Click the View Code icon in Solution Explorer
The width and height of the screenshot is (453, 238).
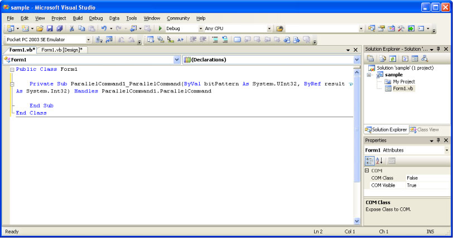[x=405, y=59]
